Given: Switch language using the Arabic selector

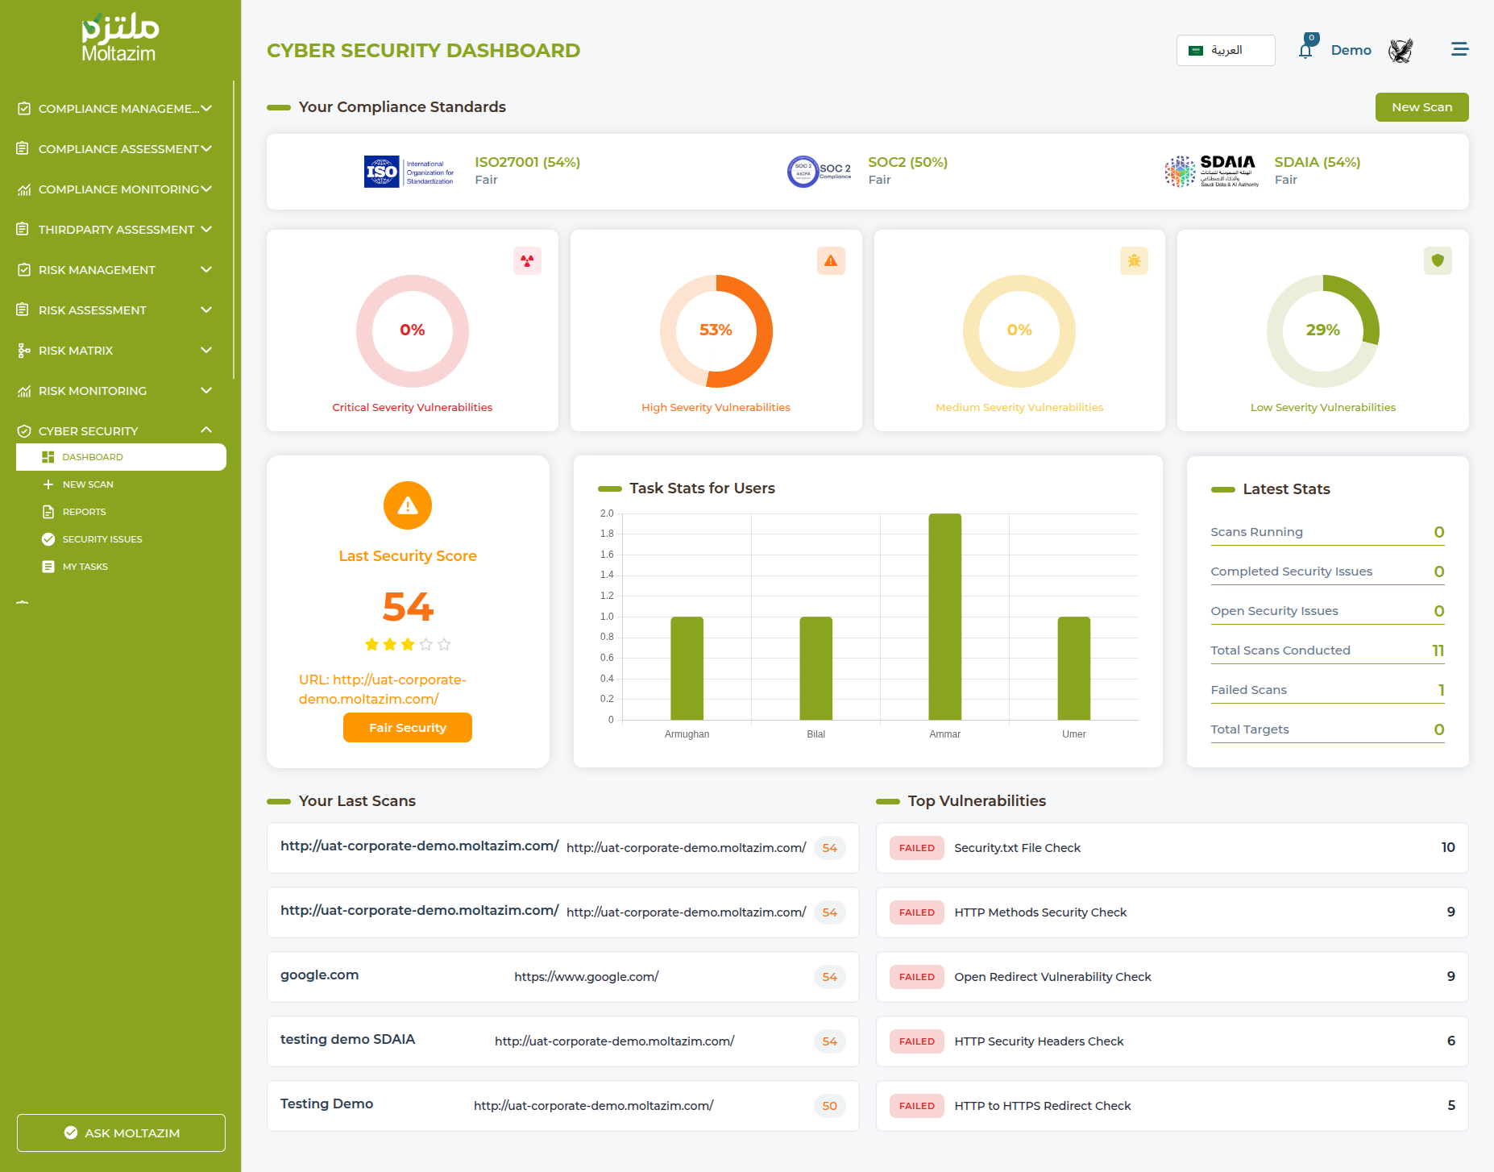Looking at the screenshot, I should pyautogui.click(x=1225, y=50).
